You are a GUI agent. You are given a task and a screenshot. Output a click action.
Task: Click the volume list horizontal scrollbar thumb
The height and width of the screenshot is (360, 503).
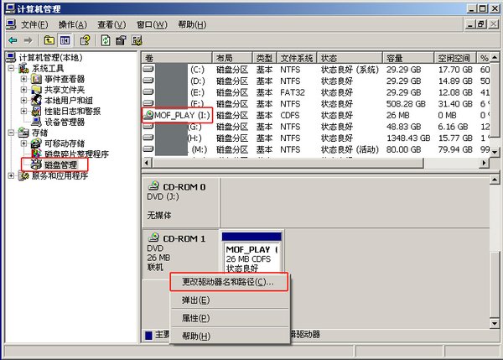tap(288, 163)
